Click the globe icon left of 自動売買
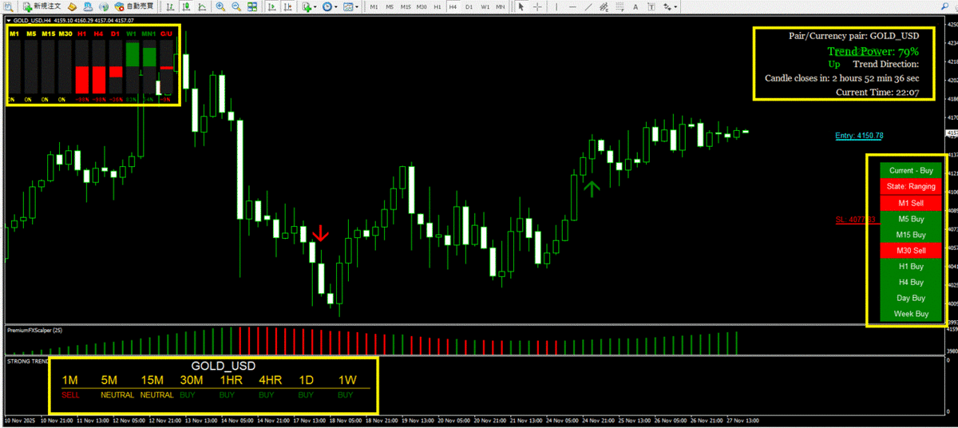The image size is (958, 428). coord(104,6)
